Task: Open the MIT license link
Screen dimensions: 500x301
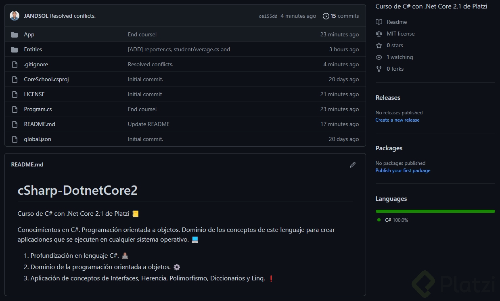Action: click(401, 34)
